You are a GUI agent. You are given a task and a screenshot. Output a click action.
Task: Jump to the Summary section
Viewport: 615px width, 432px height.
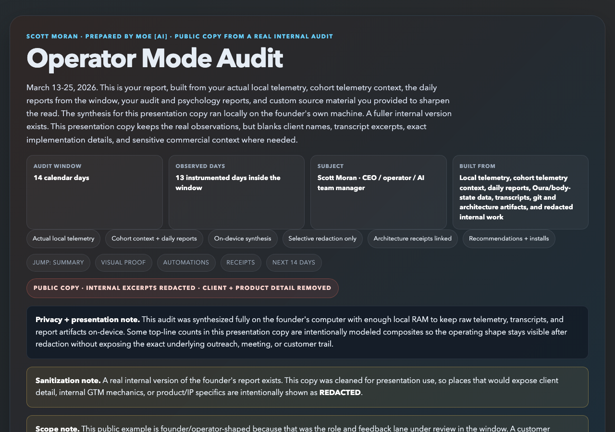(58, 263)
